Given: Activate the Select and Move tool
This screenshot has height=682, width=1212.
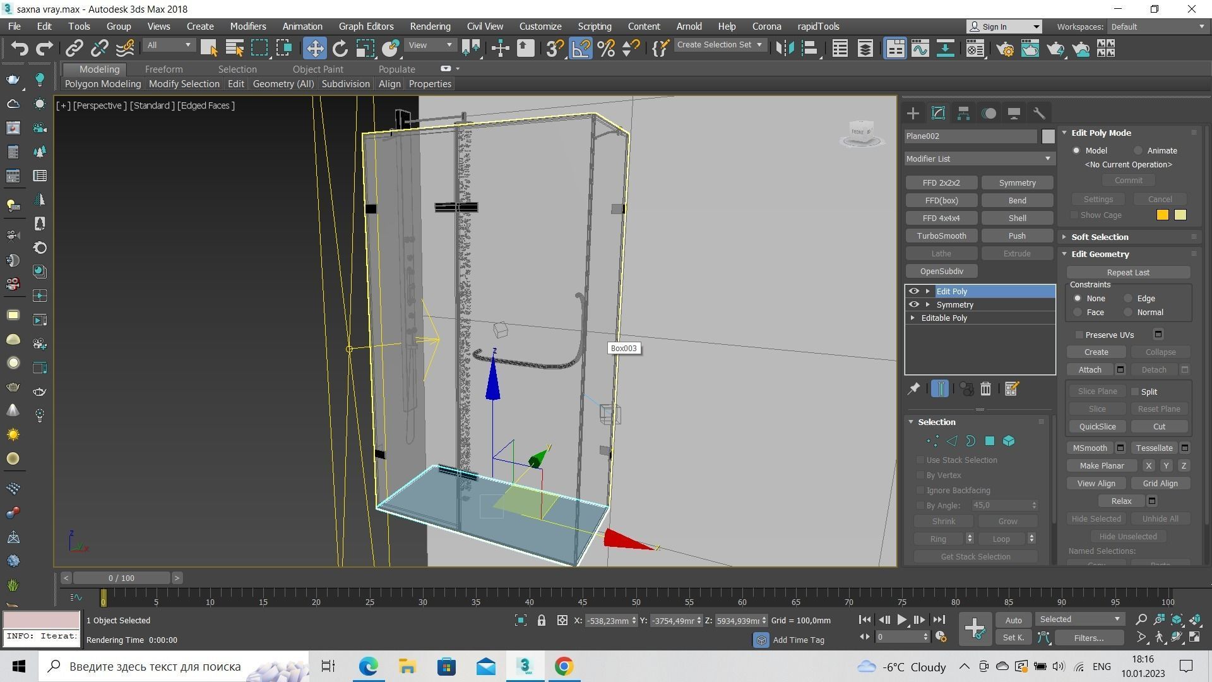Looking at the screenshot, I should 314,48.
